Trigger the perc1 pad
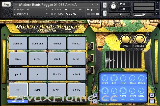 [18, 74]
